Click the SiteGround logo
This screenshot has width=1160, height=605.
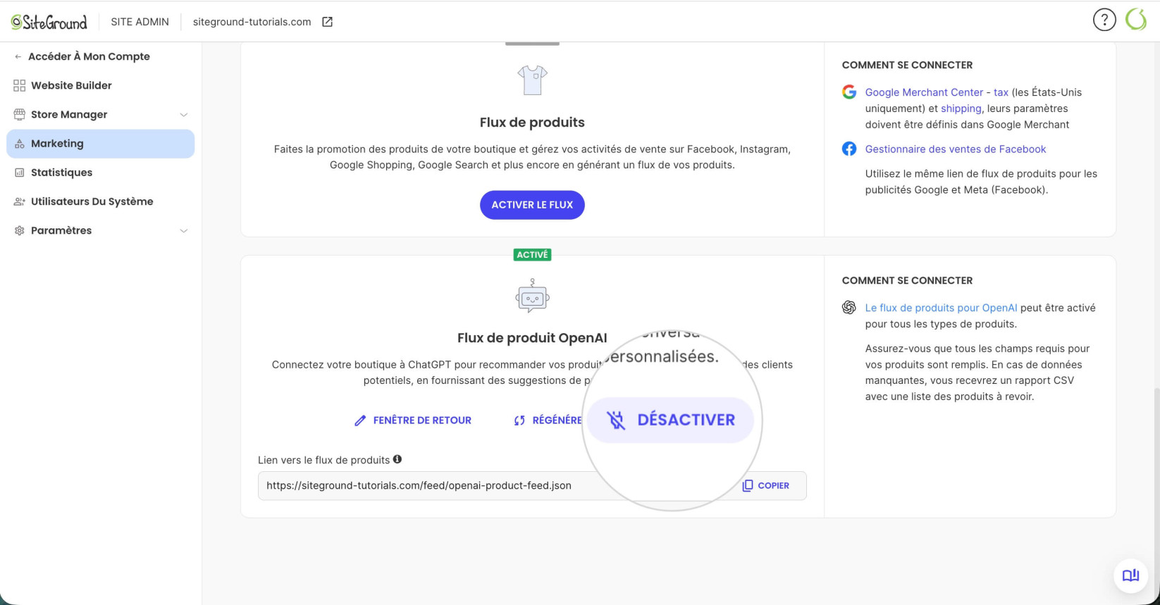click(x=49, y=22)
